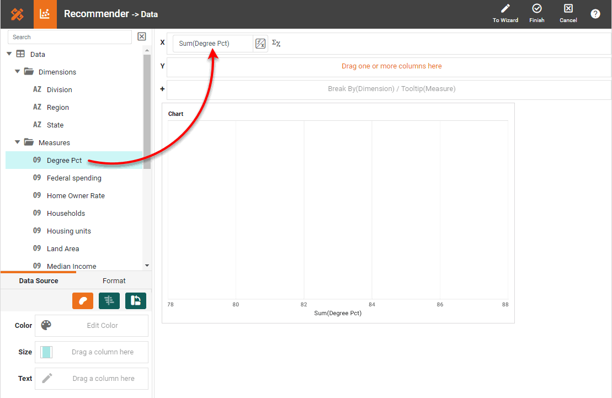Click the green swap layout button
This screenshot has width=612, height=398.
point(136,301)
